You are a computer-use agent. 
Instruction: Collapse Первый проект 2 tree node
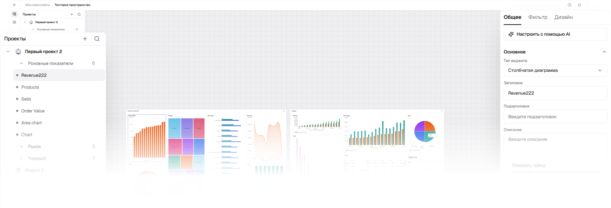(x=8, y=52)
